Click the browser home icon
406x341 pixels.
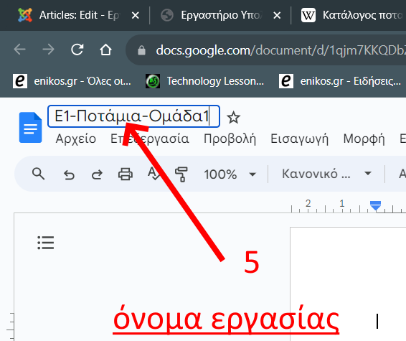click(x=105, y=50)
